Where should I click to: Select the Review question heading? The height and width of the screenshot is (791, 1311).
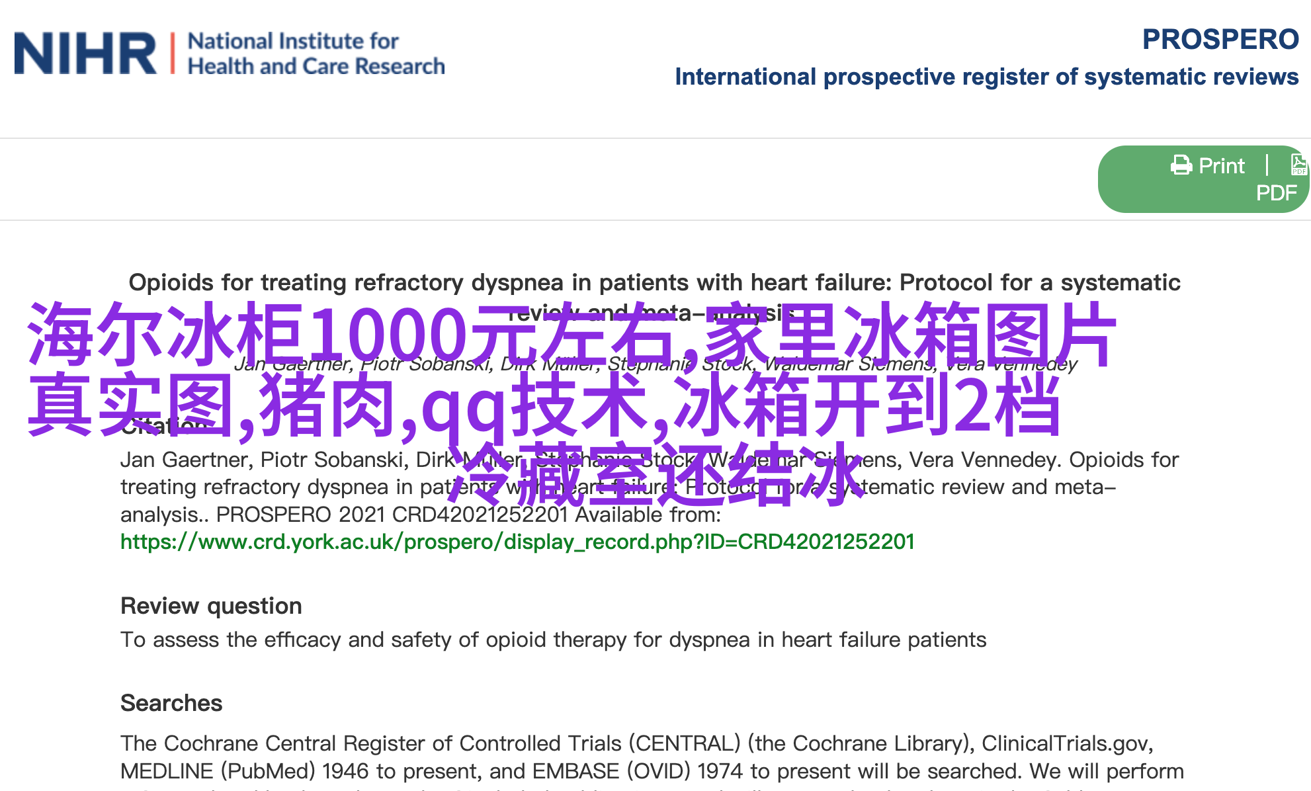[x=211, y=606]
